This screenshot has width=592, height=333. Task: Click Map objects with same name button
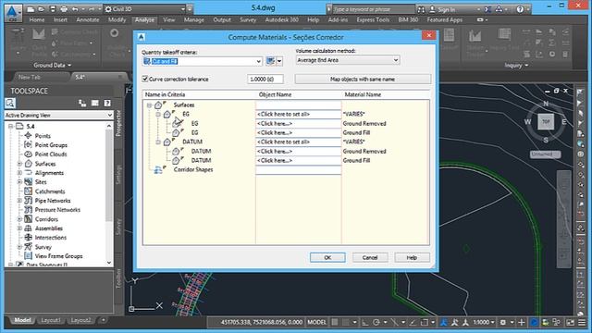click(363, 79)
